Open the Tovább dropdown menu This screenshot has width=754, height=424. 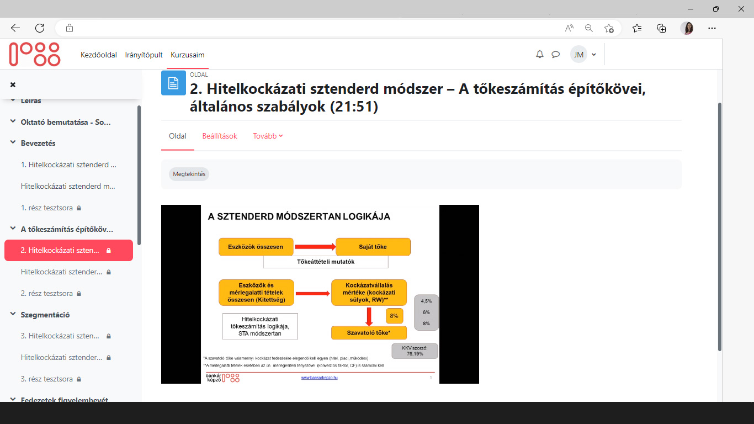pyautogui.click(x=267, y=135)
